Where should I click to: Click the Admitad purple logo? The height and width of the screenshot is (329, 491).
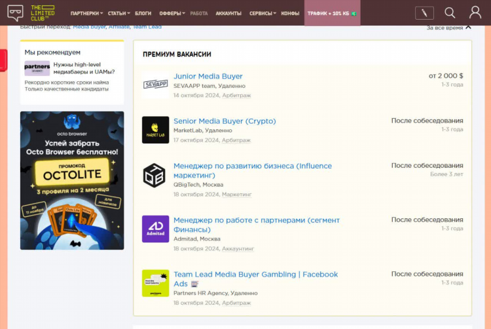click(155, 229)
